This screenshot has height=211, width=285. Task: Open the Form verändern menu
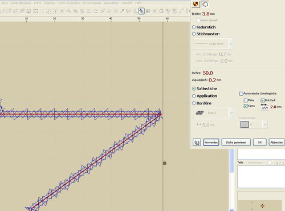tap(69, 3)
